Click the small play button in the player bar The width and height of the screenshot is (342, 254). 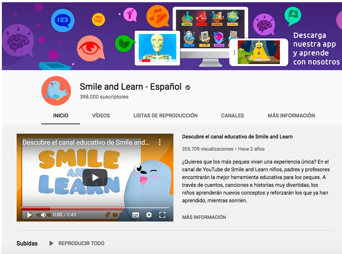30,215
